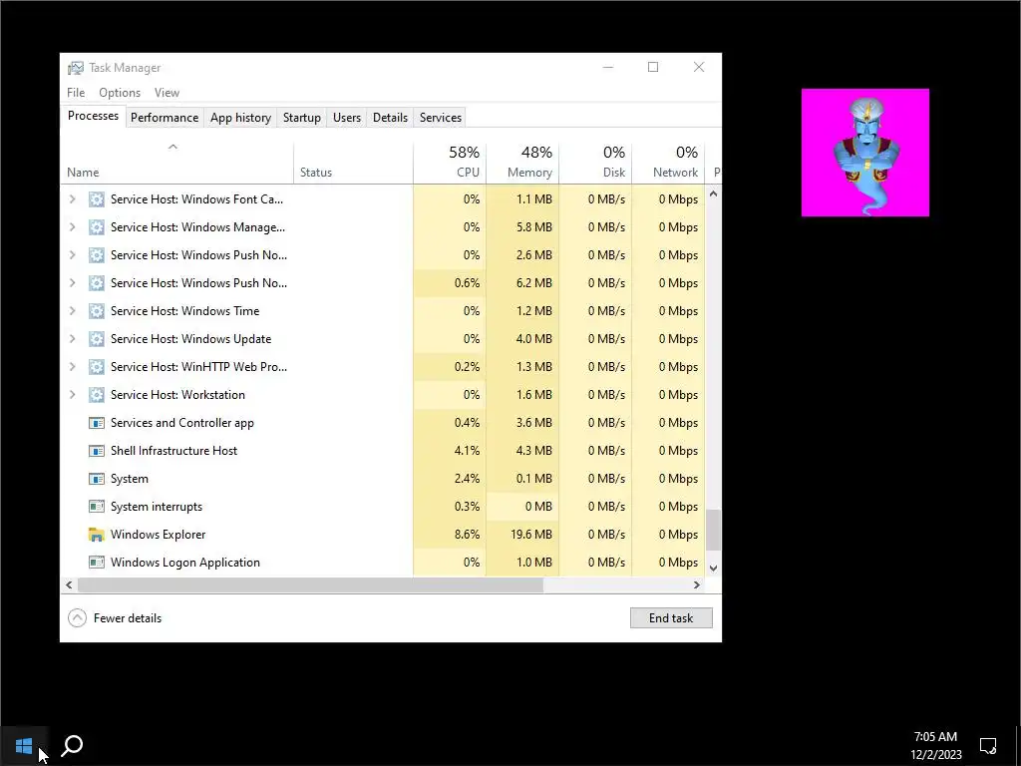Switch to the Users tab
The height and width of the screenshot is (766, 1021).
(x=346, y=118)
